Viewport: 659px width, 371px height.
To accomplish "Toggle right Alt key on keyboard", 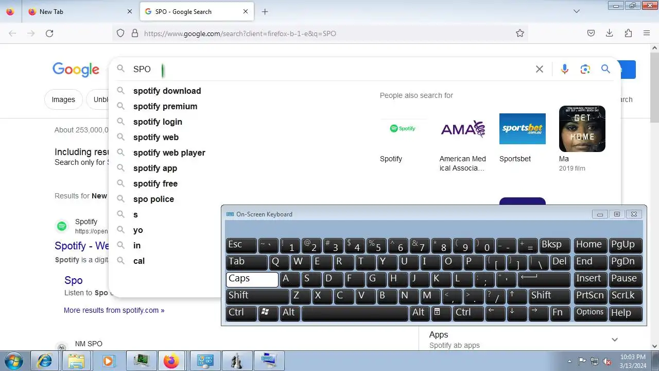I will tap(420, 313).
